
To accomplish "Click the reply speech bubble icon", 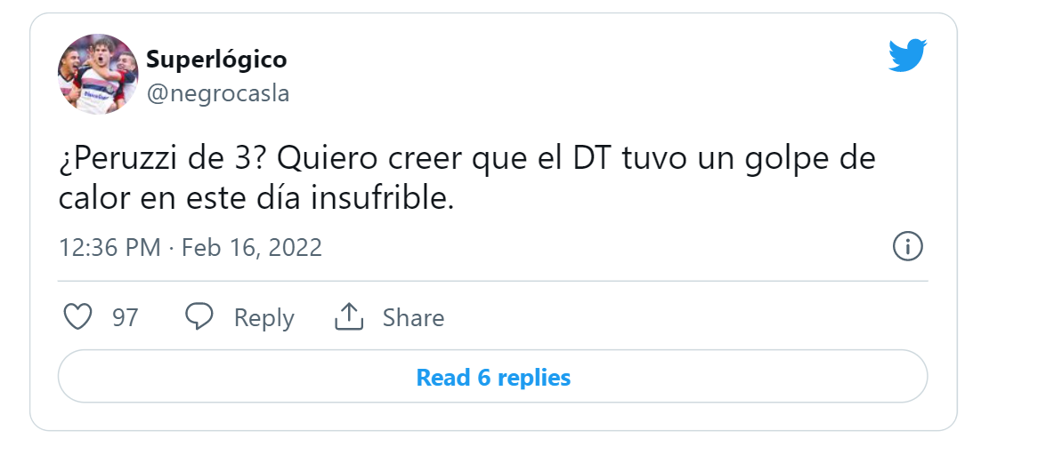I will [199, 317].
